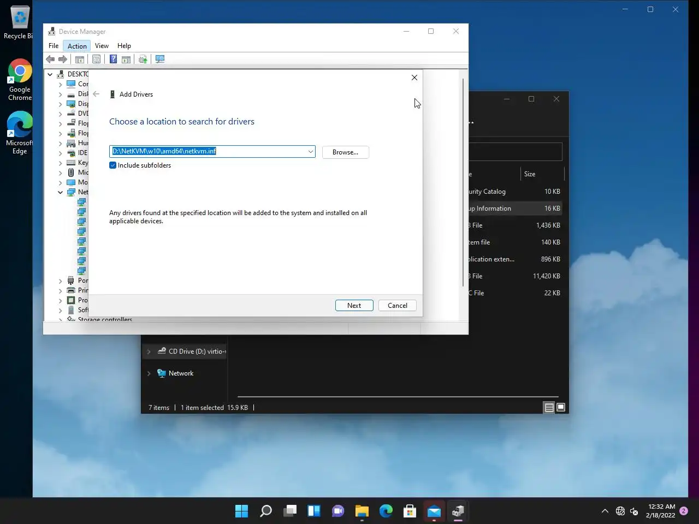Collapse the DESKTOP root node
Viewport: 699px width, 524px height.
[50, 74]
